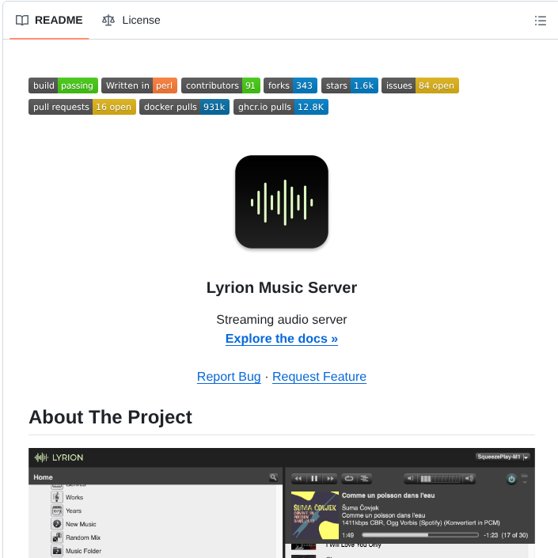
Task: Click the search icon beside Home
Action: tap(273, 477)
